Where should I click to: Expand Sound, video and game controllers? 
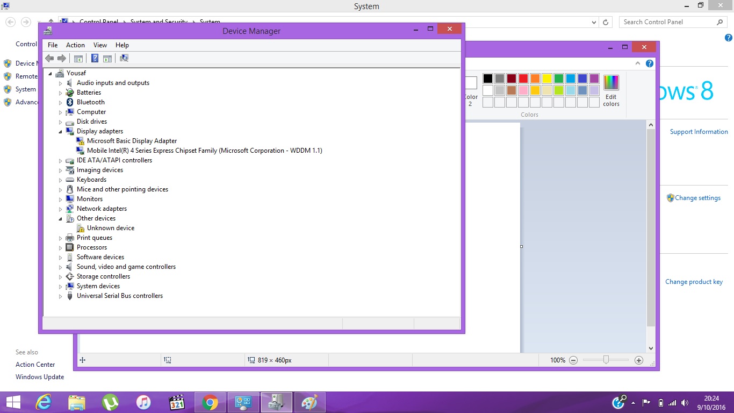pyautogui.click(x=61, y=267)
